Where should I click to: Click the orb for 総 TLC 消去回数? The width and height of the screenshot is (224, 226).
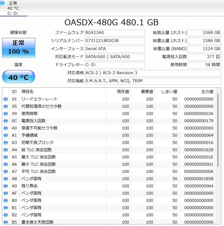6,150
